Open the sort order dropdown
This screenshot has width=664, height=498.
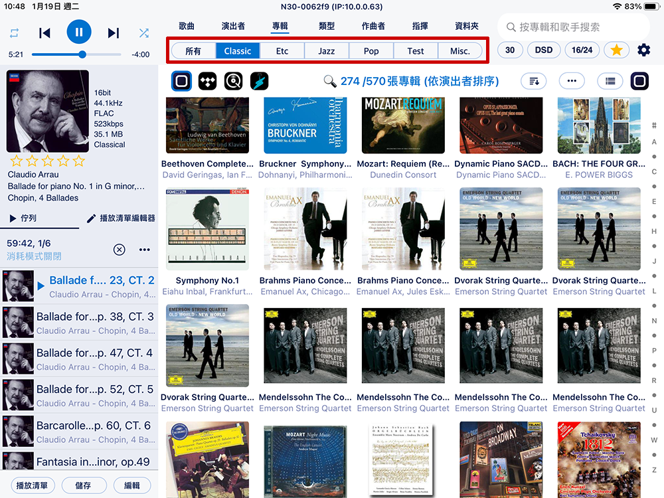click(534, 81)
